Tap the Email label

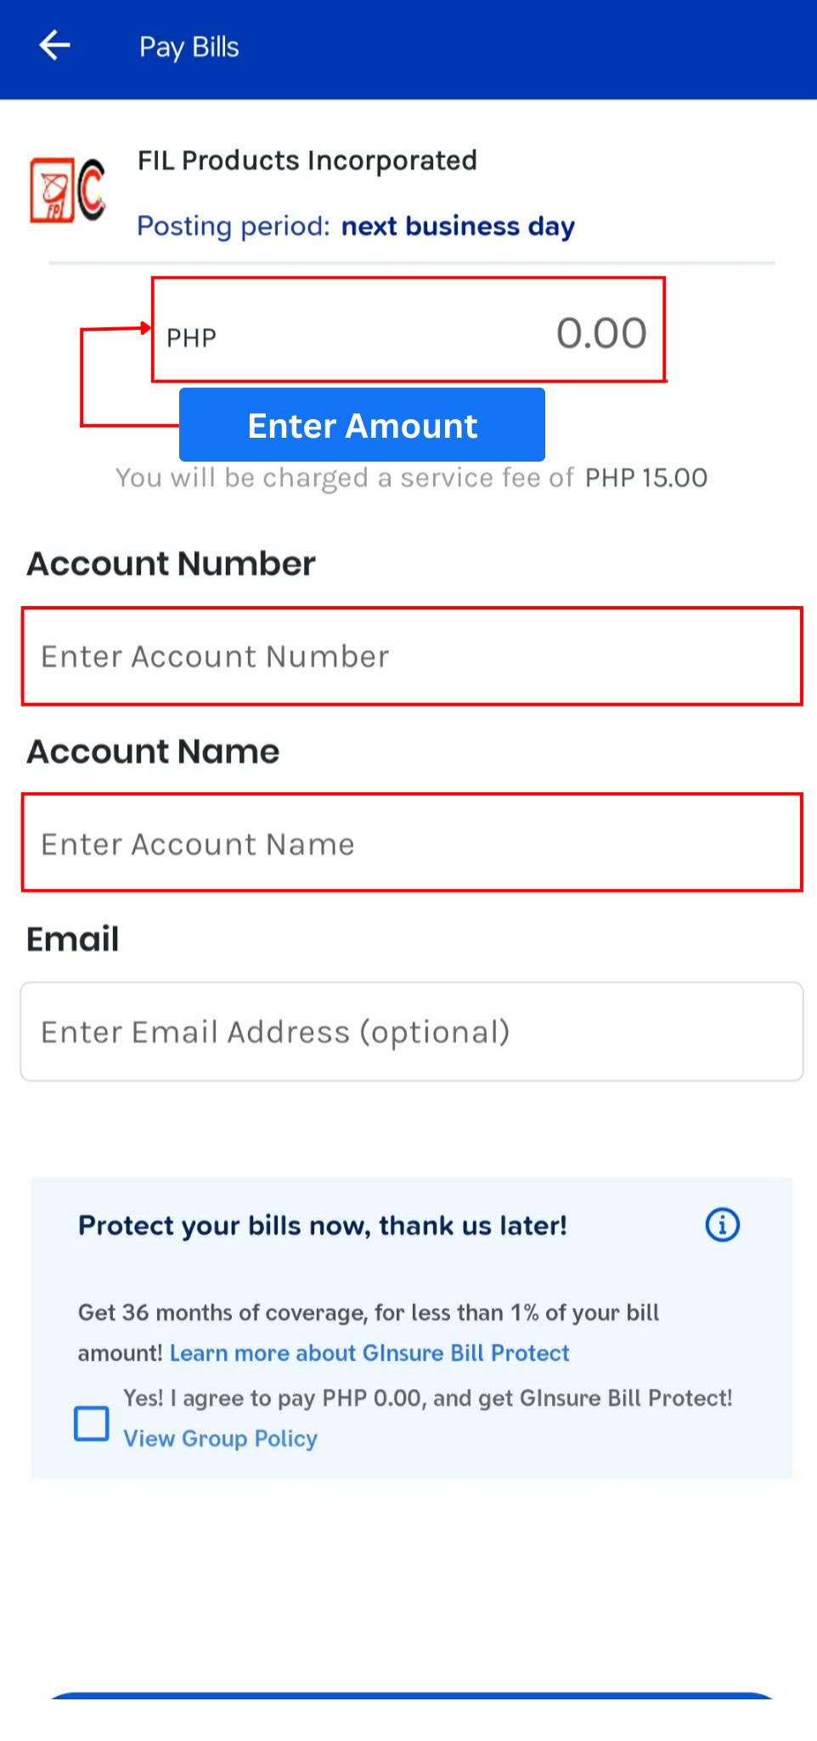tap(73, 939)
